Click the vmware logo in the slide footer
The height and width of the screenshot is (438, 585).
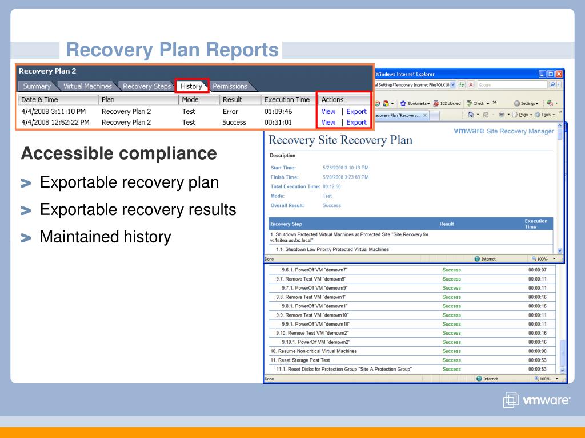tap(536, 400)
